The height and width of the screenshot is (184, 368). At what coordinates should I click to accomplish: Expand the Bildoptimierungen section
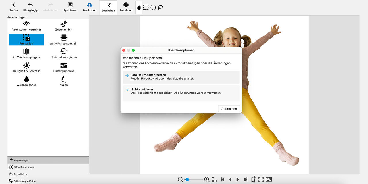click(x=48, y=167)
